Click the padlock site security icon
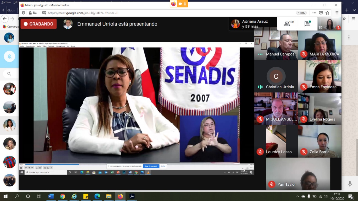 coord(30,13)
